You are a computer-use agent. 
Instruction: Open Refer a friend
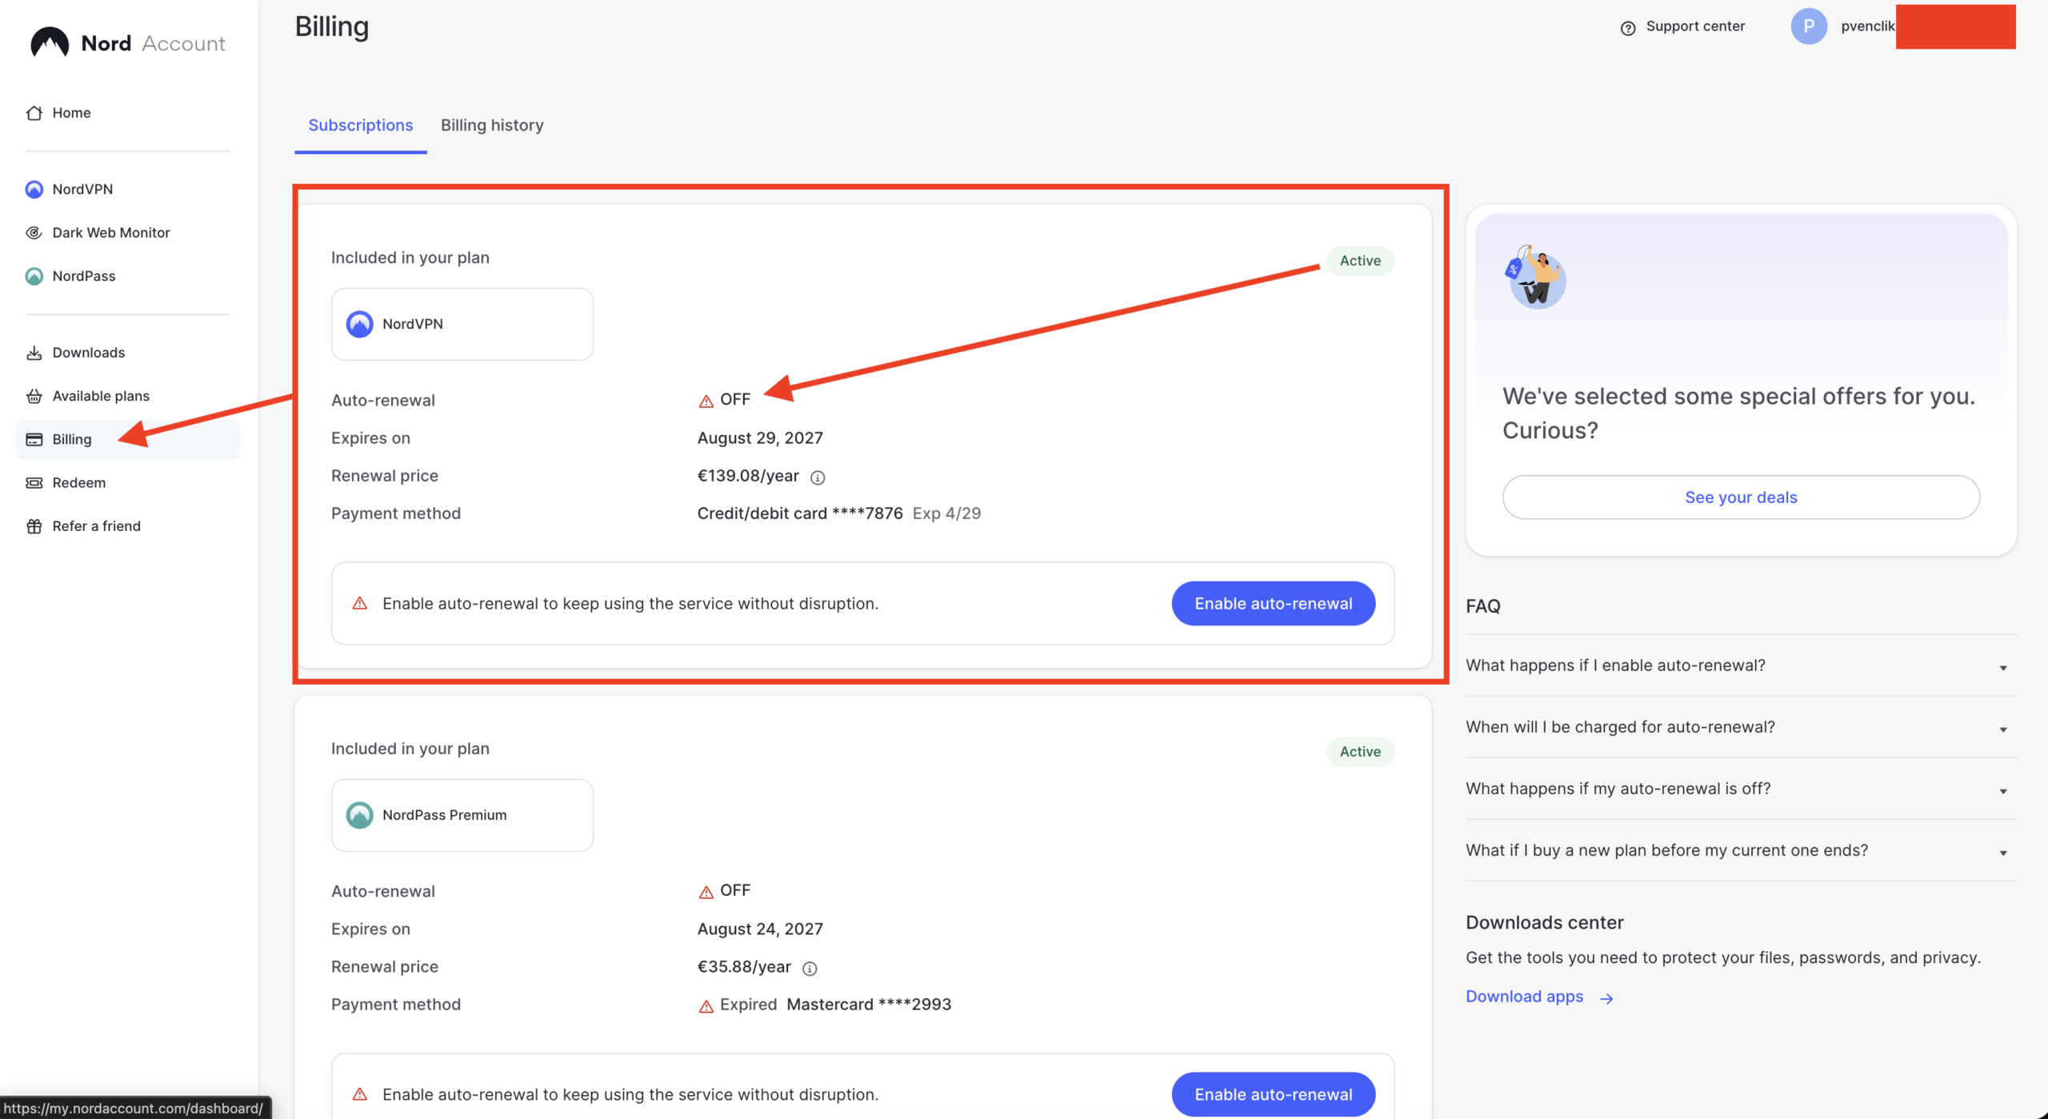click(x=95, y=526)
